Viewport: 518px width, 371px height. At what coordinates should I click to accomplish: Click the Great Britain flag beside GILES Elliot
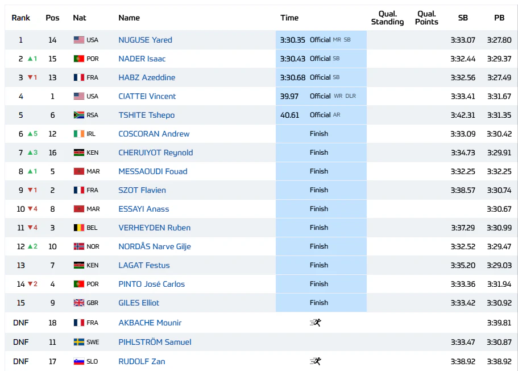[79, 303]
